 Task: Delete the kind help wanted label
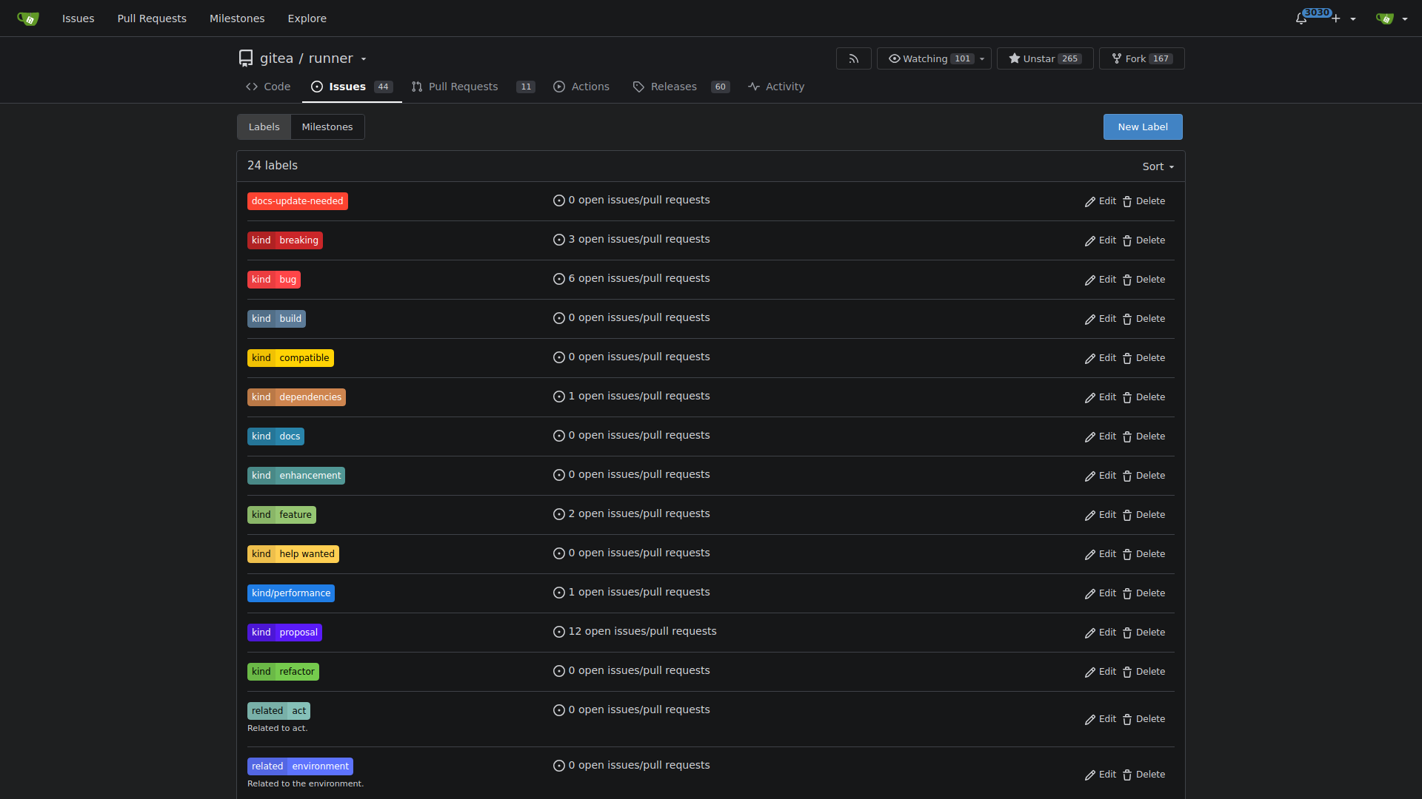point(1144,555)
